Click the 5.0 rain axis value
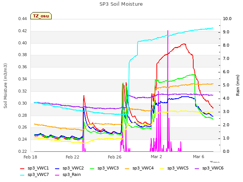243x182 pixels. pyautogui.click(x=226, y=85)
